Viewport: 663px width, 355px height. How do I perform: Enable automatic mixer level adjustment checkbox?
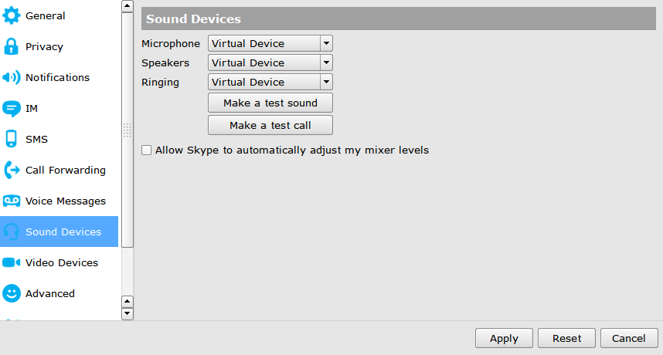point(146,150)
